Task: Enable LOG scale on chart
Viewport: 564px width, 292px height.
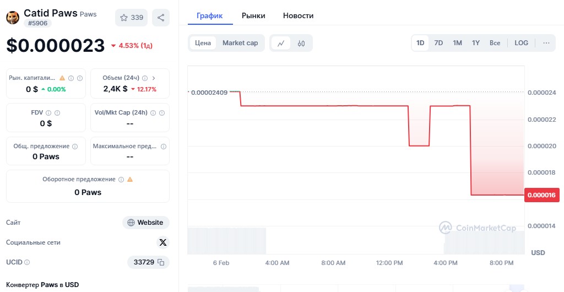Action: click(x=521, y=43)
